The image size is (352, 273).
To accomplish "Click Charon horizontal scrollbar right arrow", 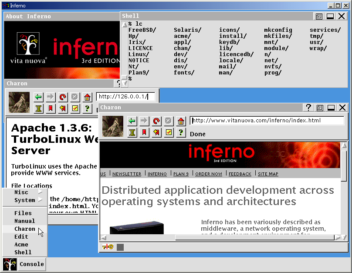I will pos(338,237).
